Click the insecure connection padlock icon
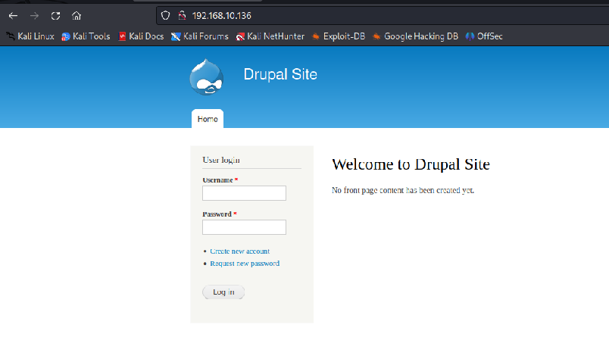 pyautogui.click(x=181, y=15)
